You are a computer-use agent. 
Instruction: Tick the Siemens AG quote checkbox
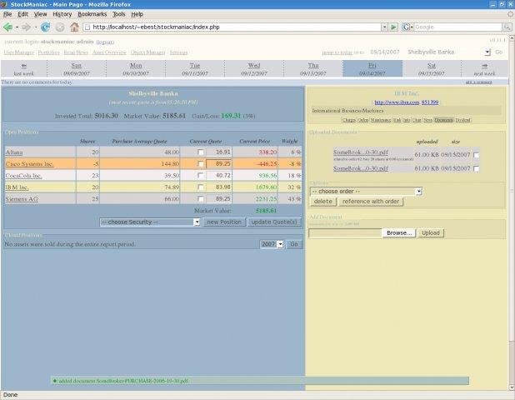tap(200, 199)
